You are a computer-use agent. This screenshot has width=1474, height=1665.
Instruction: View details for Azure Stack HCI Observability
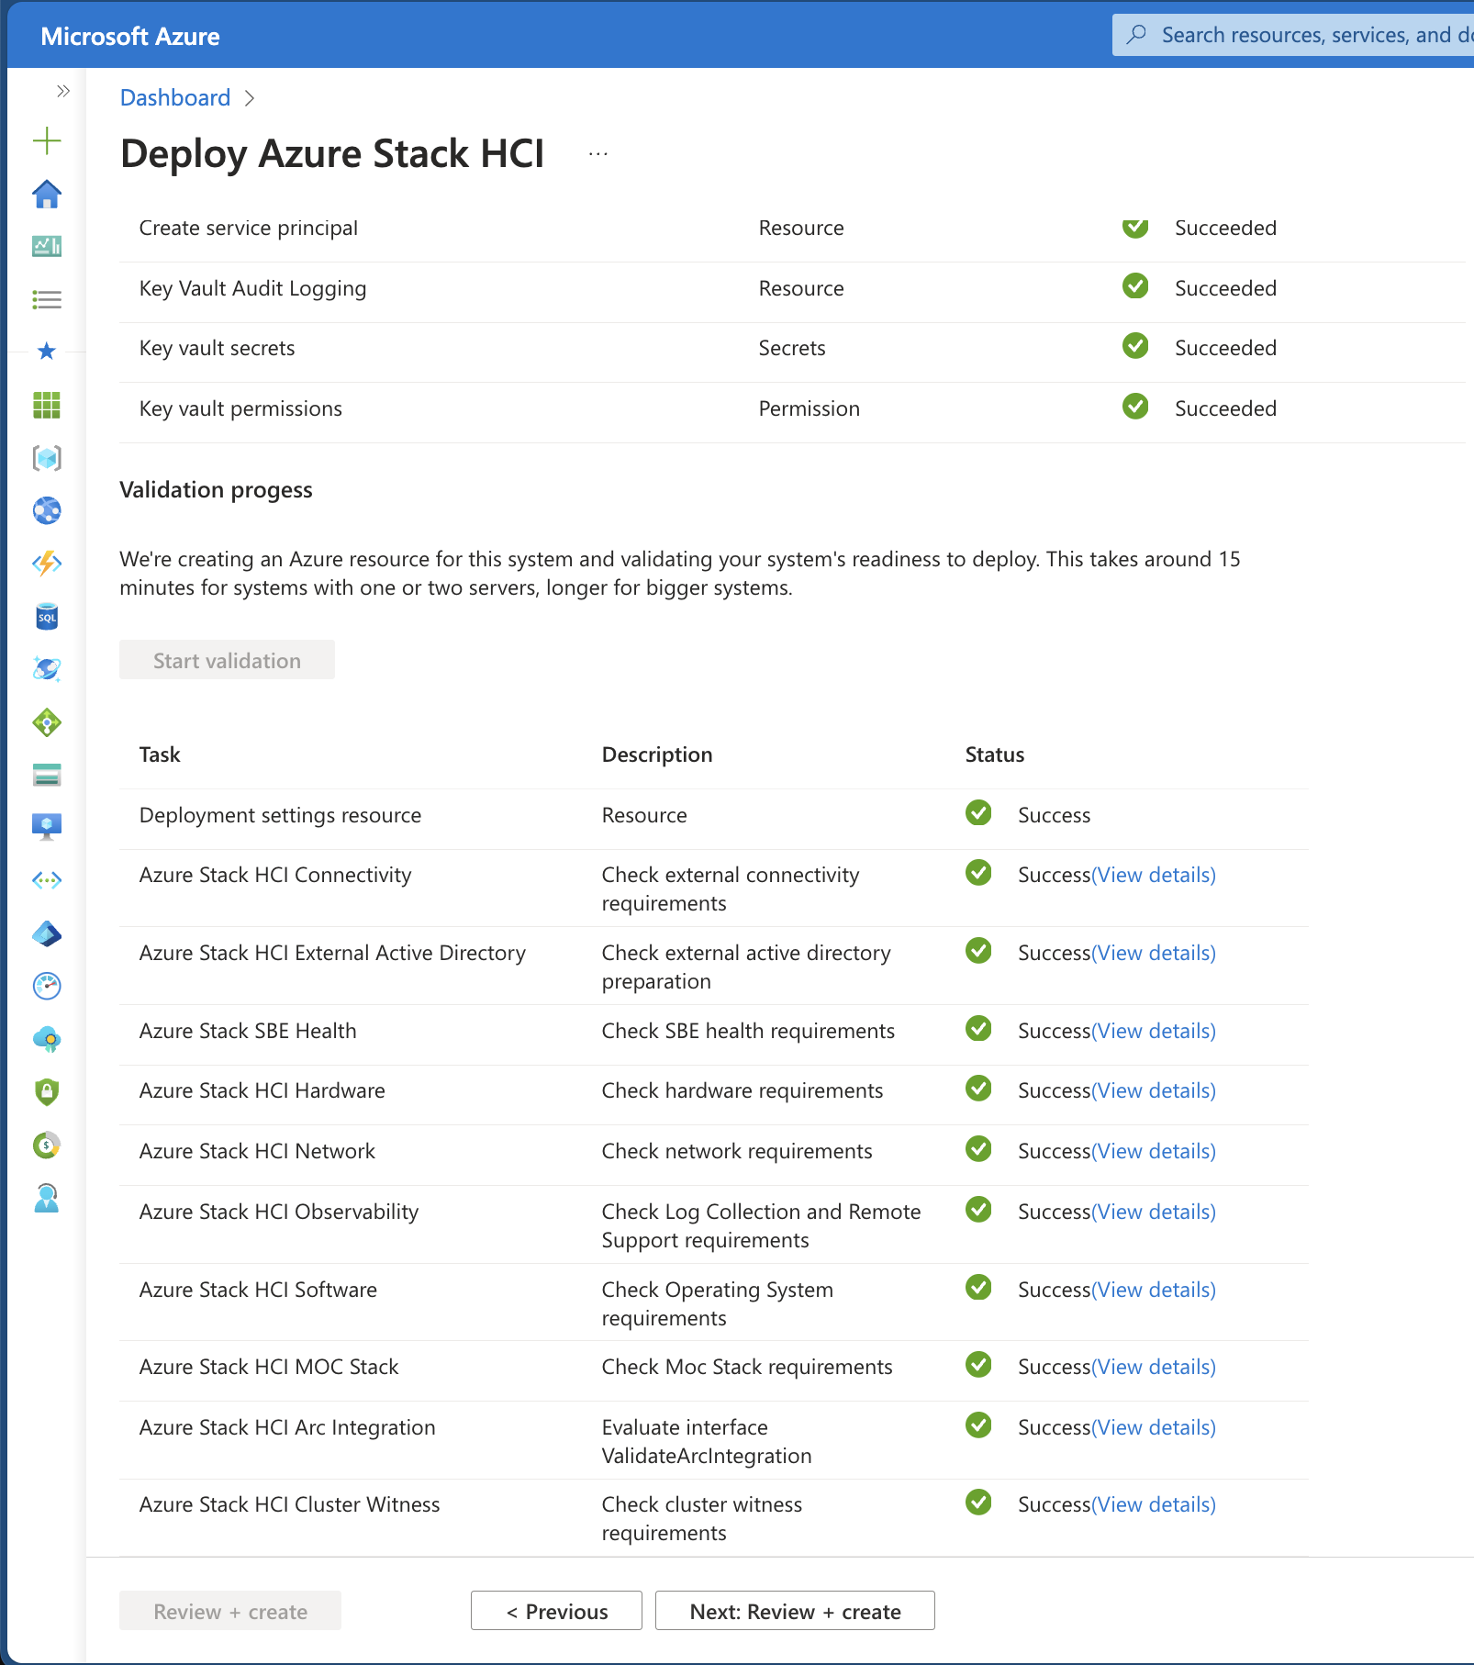tap(1154, 1212)
